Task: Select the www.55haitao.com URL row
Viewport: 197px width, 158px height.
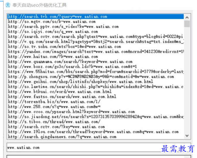Action: click(96, 72)
